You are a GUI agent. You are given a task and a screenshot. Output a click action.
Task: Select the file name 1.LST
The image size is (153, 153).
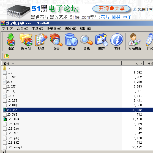tap(11, 77)
